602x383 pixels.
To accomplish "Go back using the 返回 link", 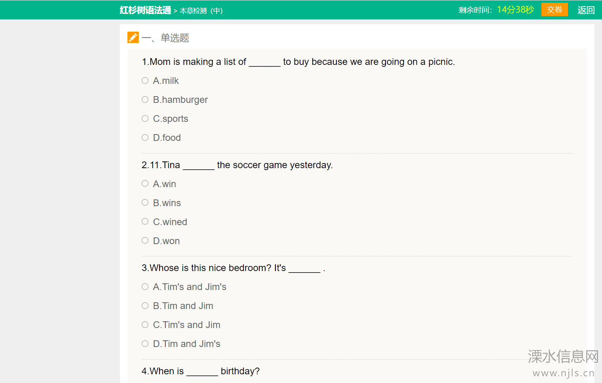I will point(586,10).
